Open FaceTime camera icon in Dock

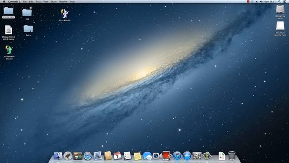click(x=157, y=156)
